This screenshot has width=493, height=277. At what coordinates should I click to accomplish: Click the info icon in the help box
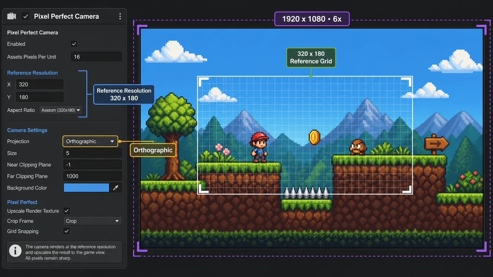tap(15, 251)
